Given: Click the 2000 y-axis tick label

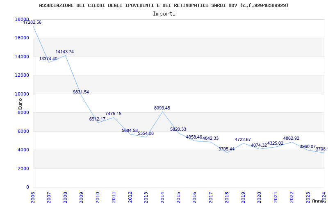Looking at the screenshot, I should pyautogui.click(x=23, y=169).
